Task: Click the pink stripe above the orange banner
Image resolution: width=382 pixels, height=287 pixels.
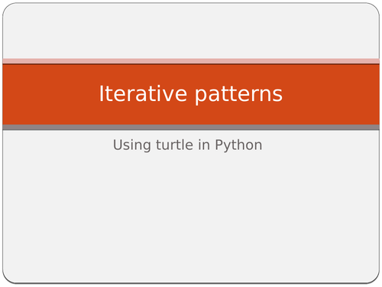Action: click(191, 61)
